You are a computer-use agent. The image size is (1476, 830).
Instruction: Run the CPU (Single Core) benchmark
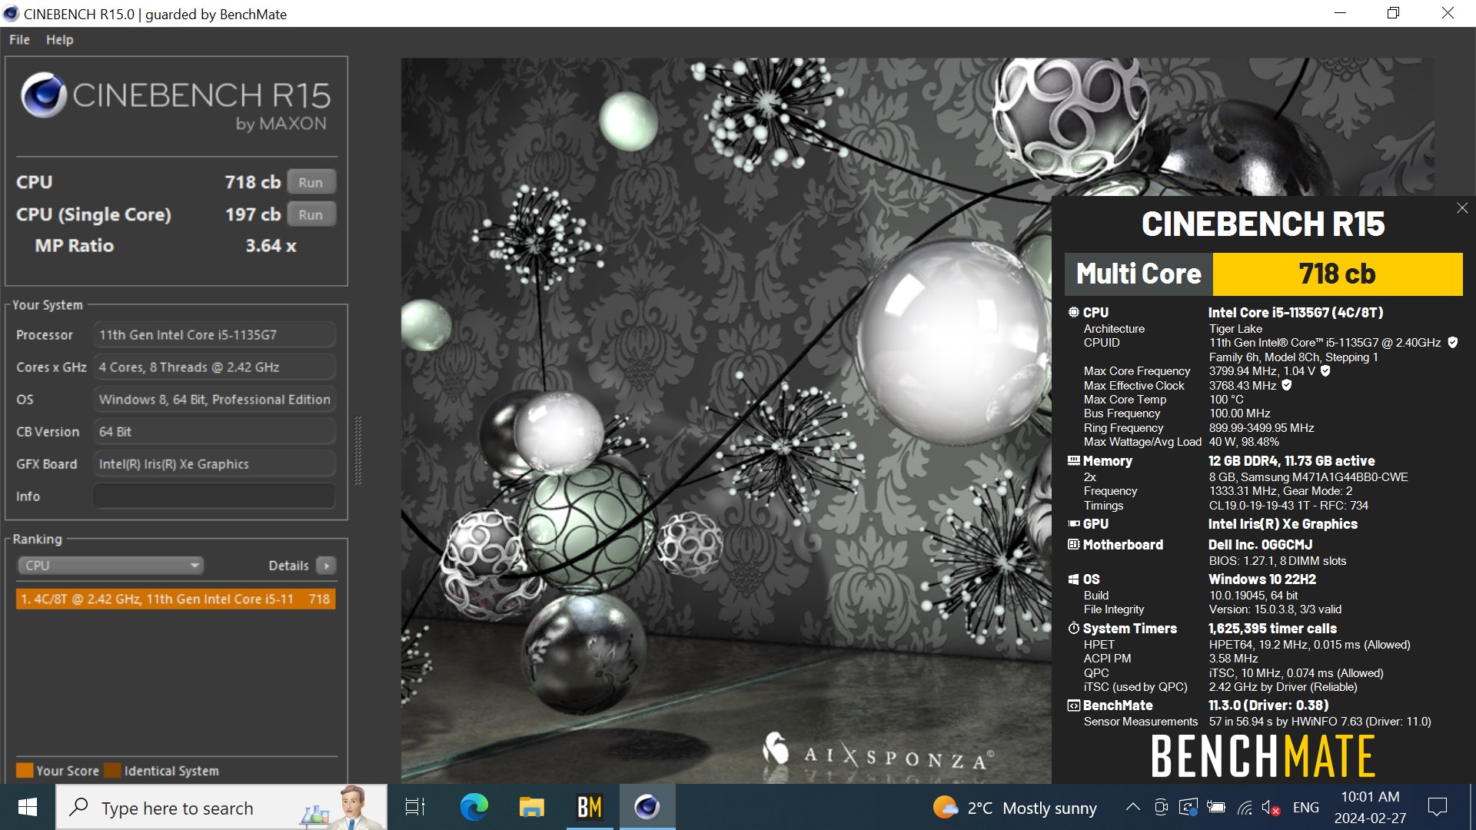[x=311, y=214]
